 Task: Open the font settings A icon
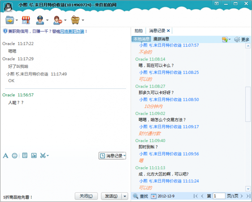[5, 156]
